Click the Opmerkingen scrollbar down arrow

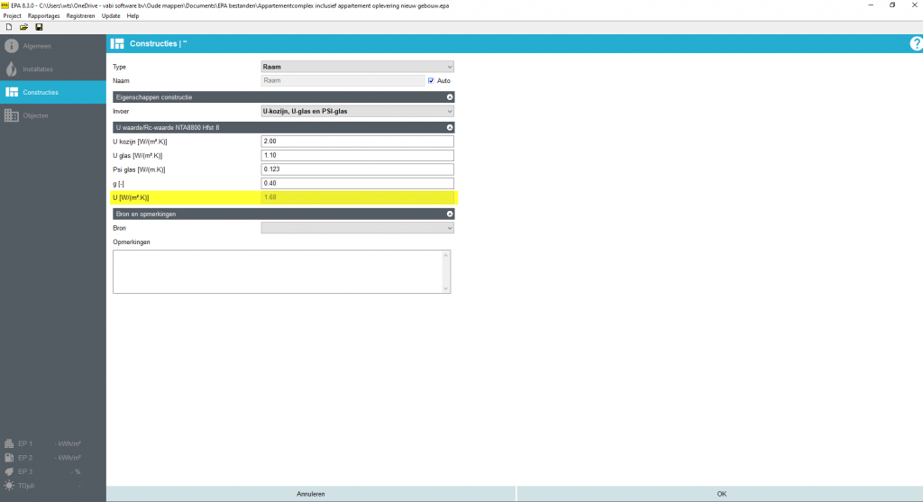445,288
